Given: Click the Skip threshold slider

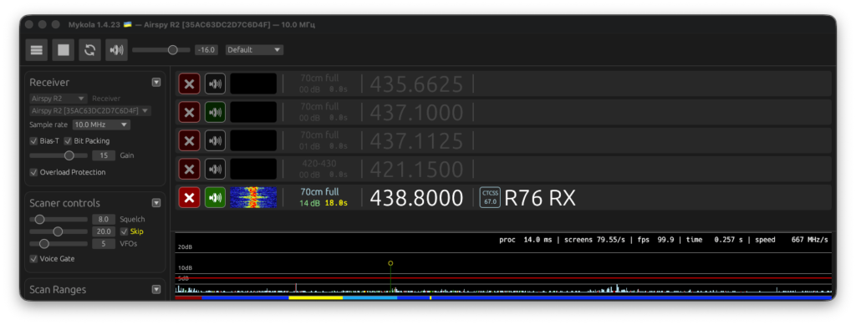Looking at the screenshot, I should click(x=59, y=231).
